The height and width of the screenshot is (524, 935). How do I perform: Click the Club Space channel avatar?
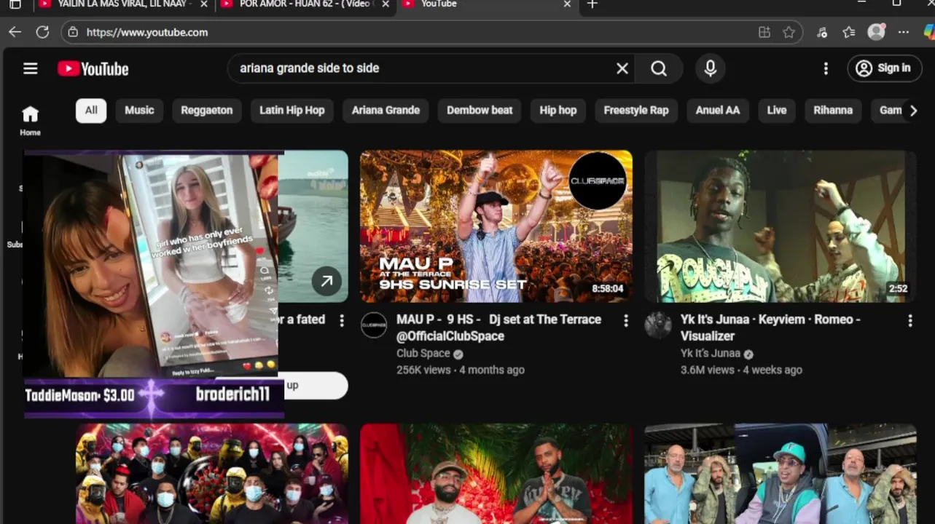pos(374,325)
